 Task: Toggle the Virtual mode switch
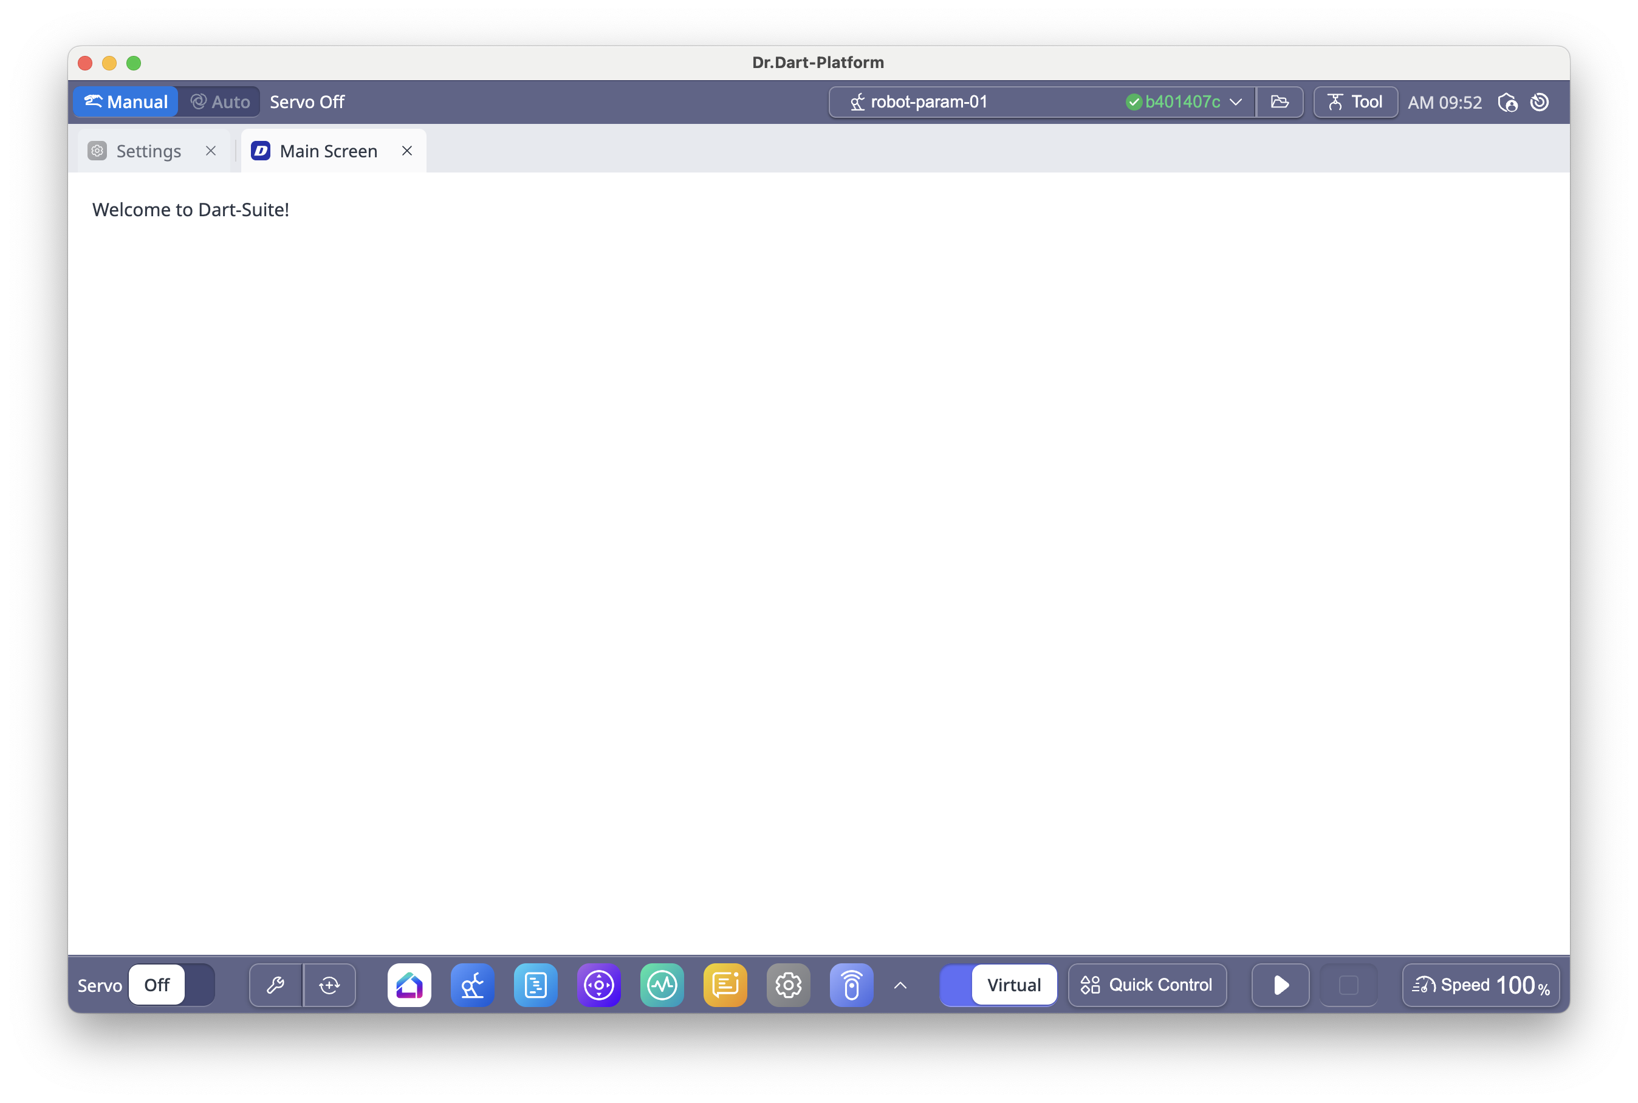click(998, 985)
